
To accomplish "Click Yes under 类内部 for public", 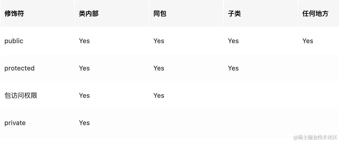I will (x=84, y=41).
